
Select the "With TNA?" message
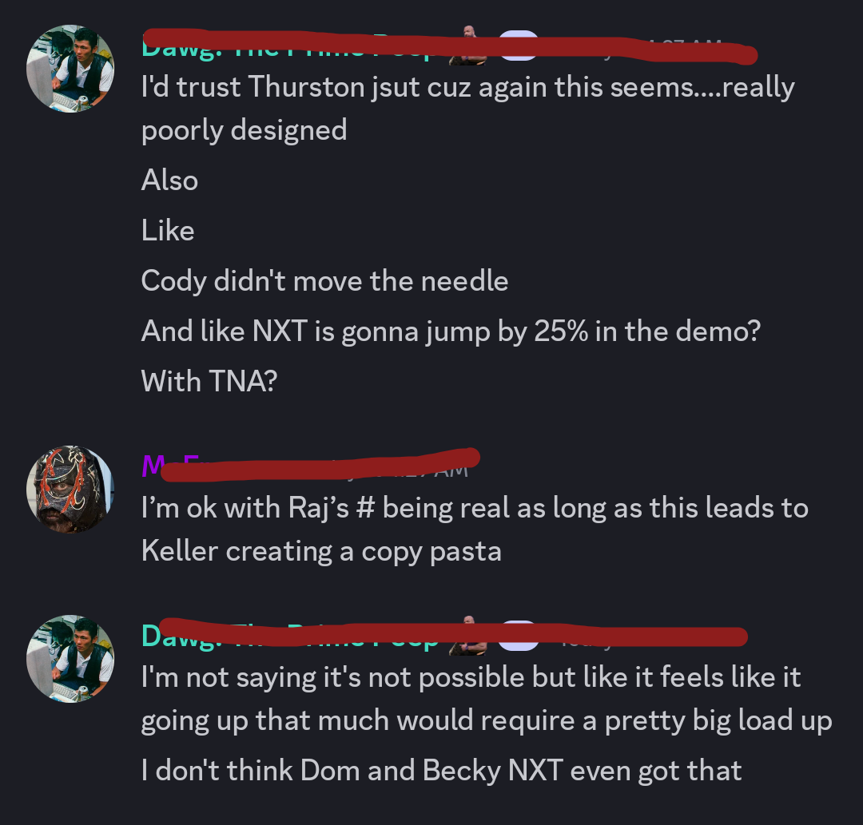209,381
